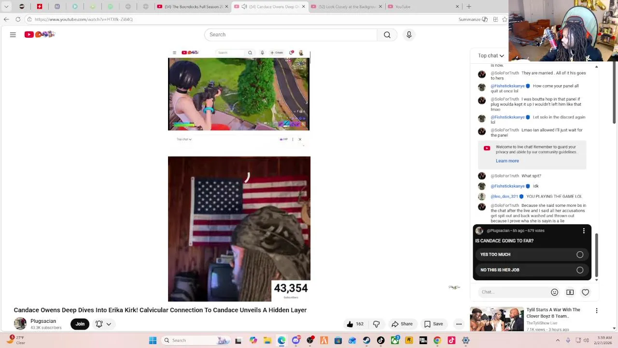The width and height of the screenshot is (618, 348).
Task: Open new browser tab
Action: [469, 7]
